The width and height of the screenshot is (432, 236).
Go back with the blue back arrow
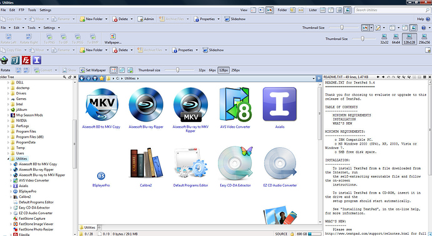point(82,78)
